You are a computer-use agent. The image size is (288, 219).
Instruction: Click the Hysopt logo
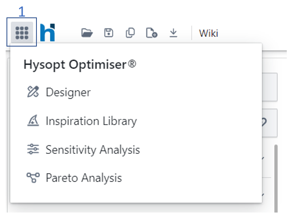(47, 33)
